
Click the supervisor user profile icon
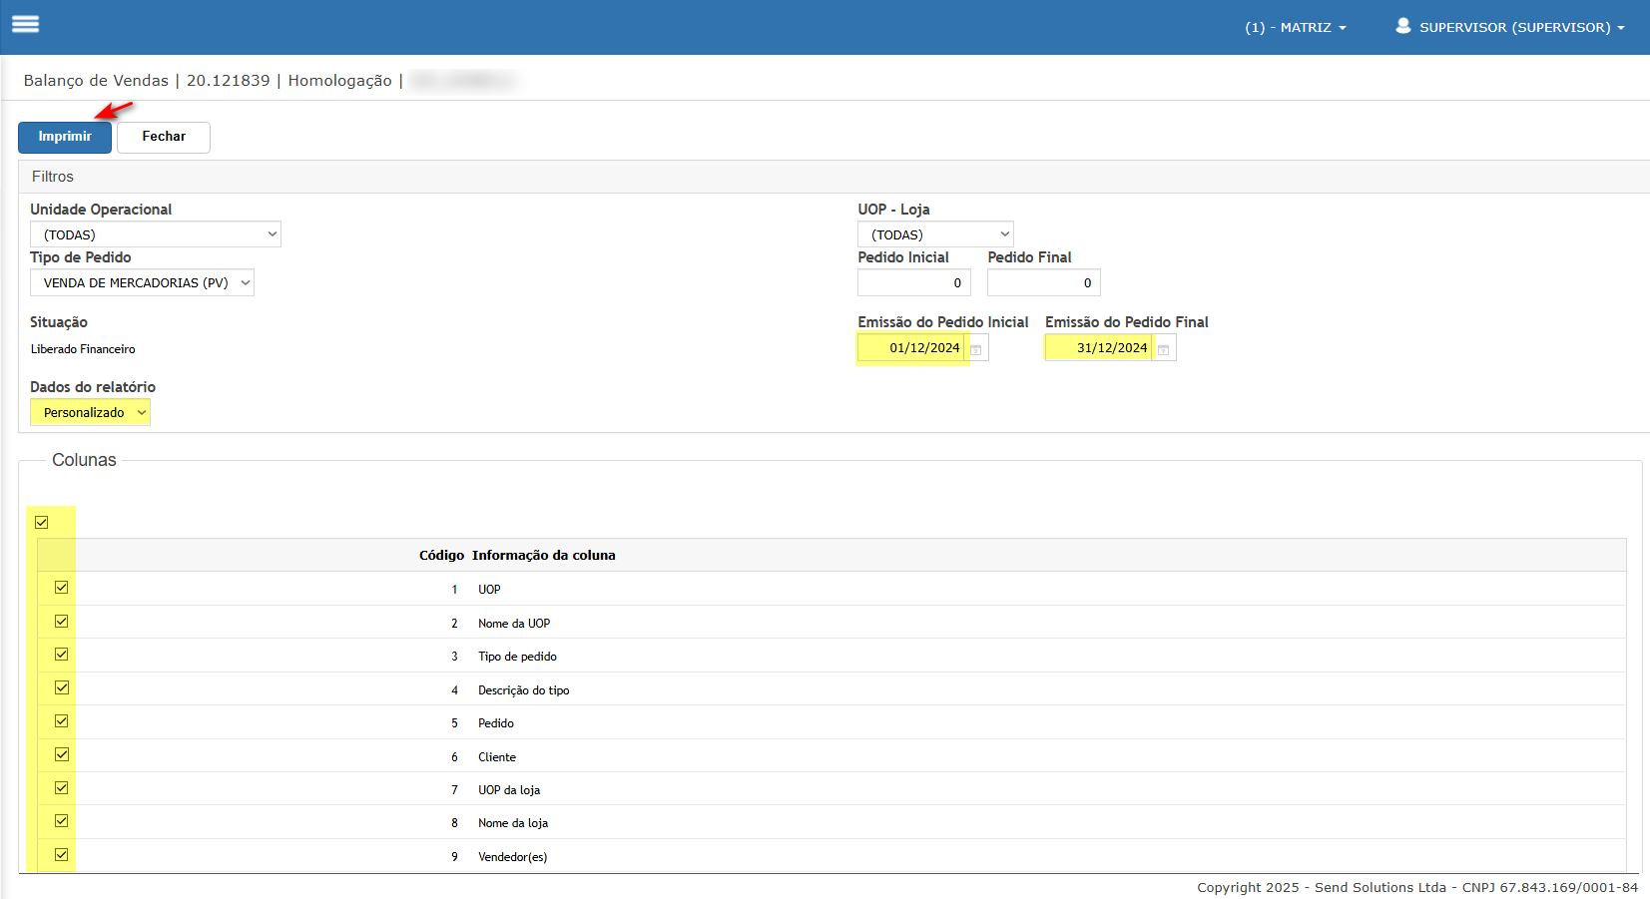point(1402,26)
